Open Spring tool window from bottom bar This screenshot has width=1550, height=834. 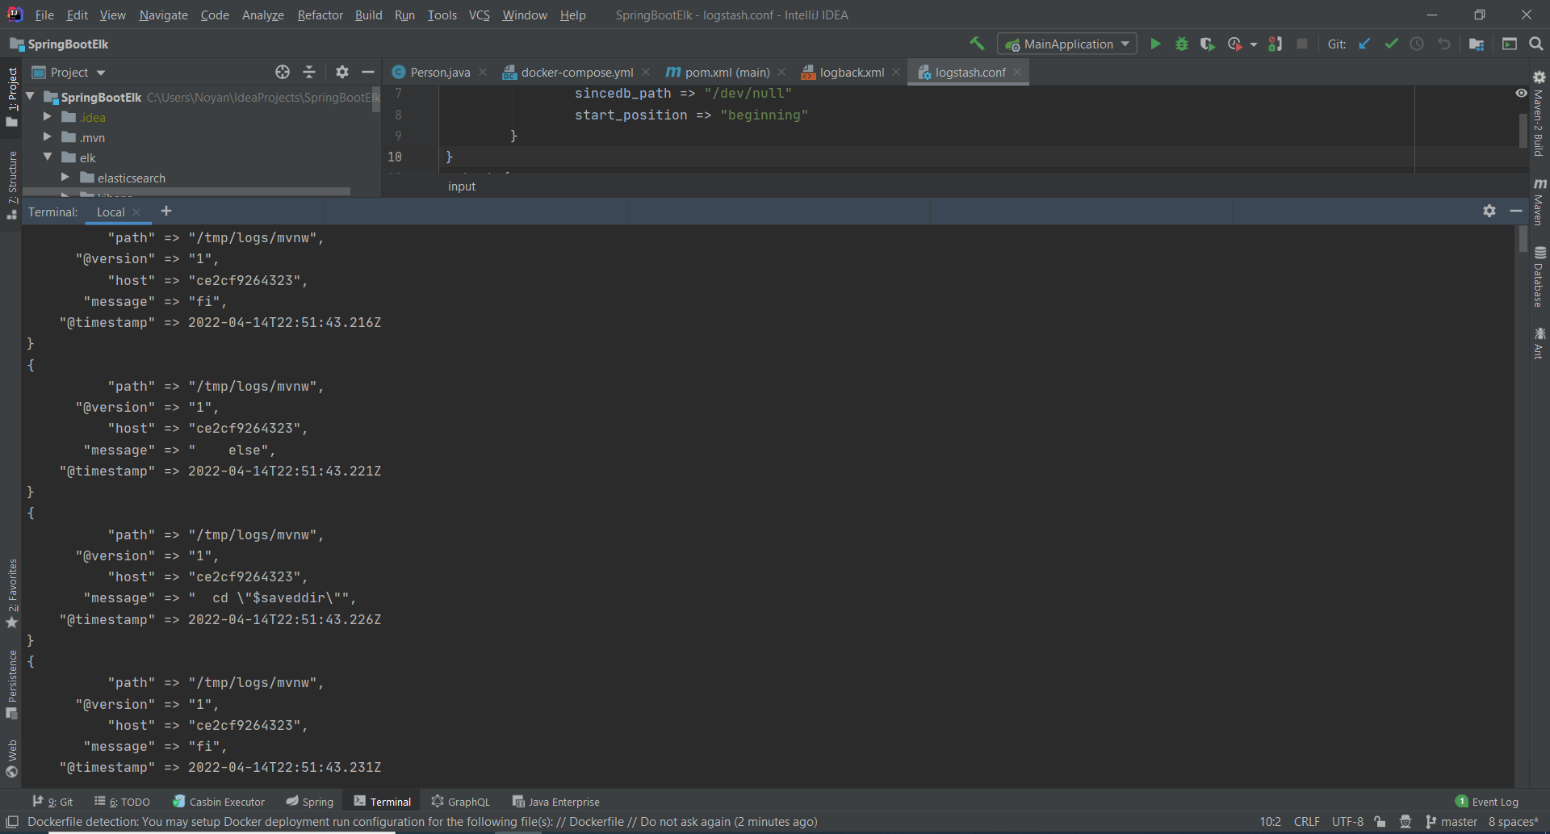[x=310, y=802]
